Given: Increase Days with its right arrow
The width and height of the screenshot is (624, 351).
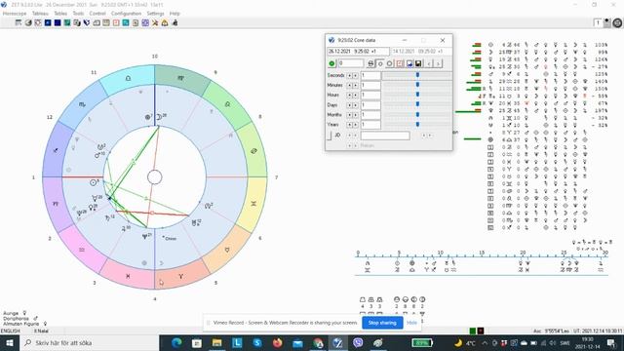Looking at the screenshot, I should [x=355, y=105].
